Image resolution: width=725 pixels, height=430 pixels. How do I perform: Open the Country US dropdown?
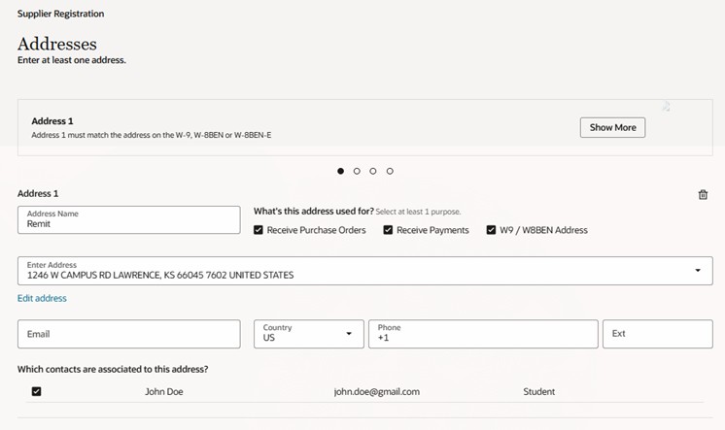(309, 334)
